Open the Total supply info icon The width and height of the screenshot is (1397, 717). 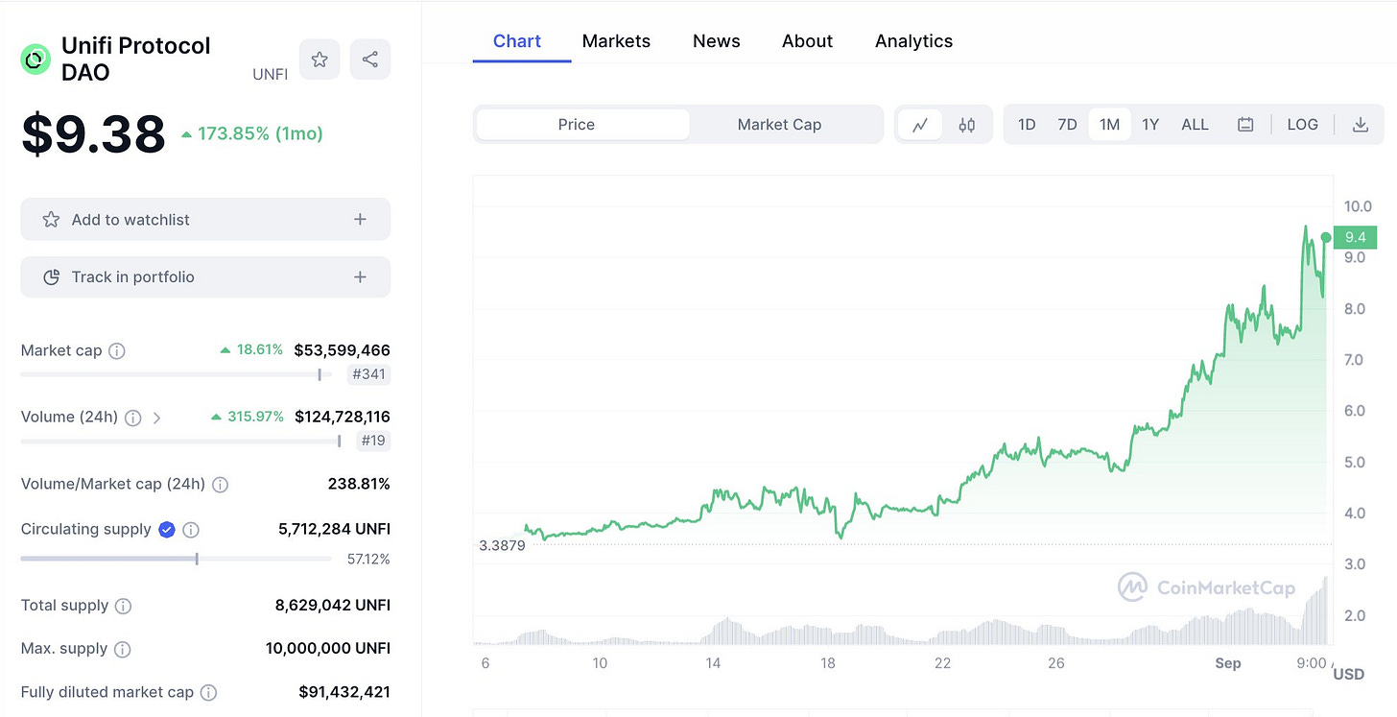124,606
